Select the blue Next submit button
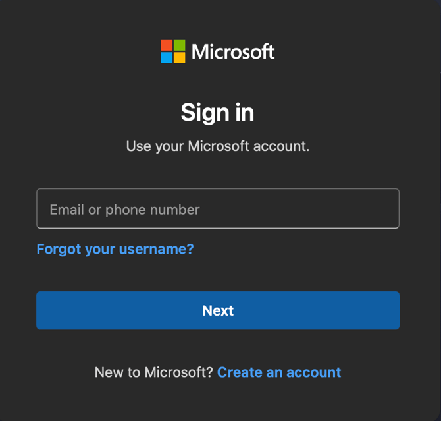 (218, 310)
